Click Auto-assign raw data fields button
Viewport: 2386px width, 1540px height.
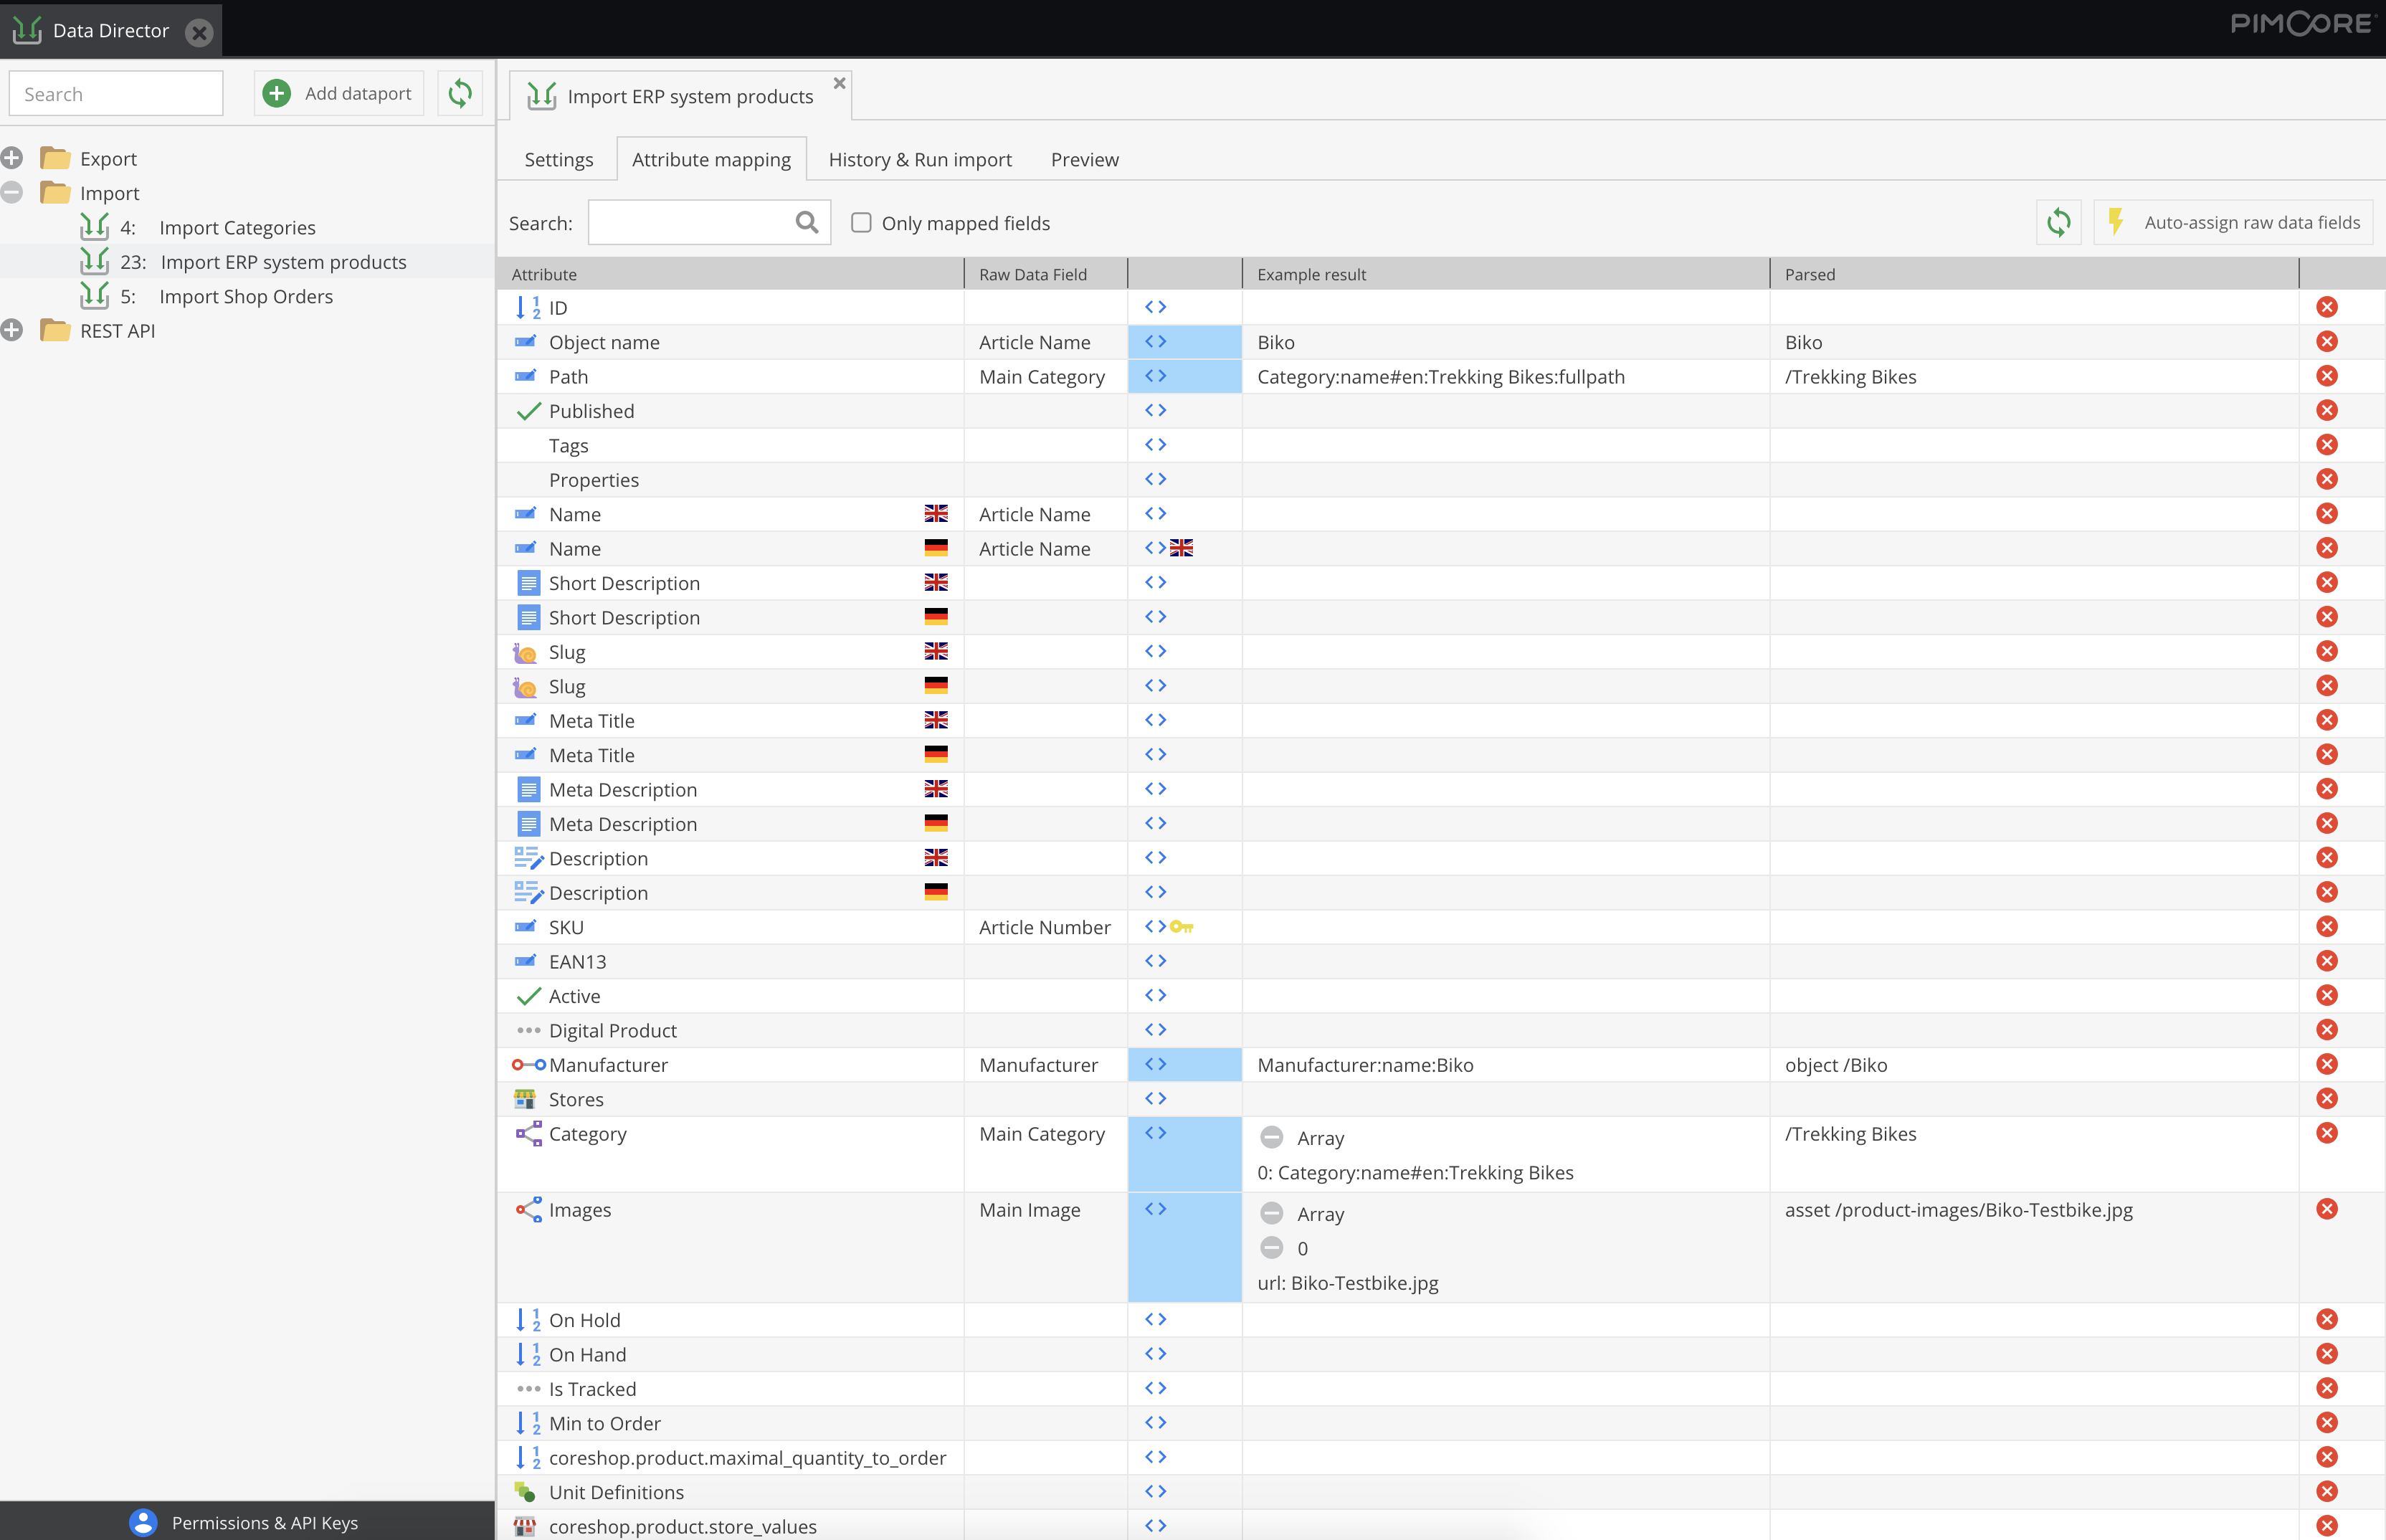click(2233, 222)
